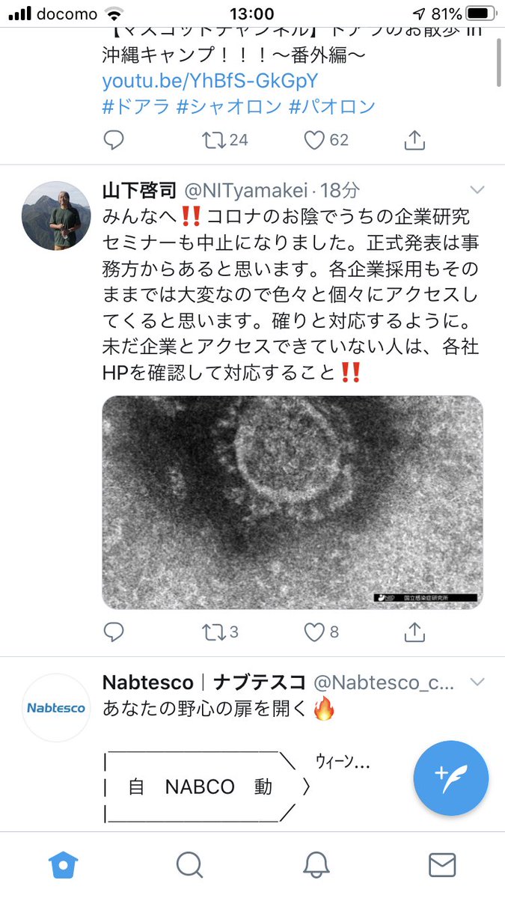Like the tweet with 8 likes

(x=322, y=632)
